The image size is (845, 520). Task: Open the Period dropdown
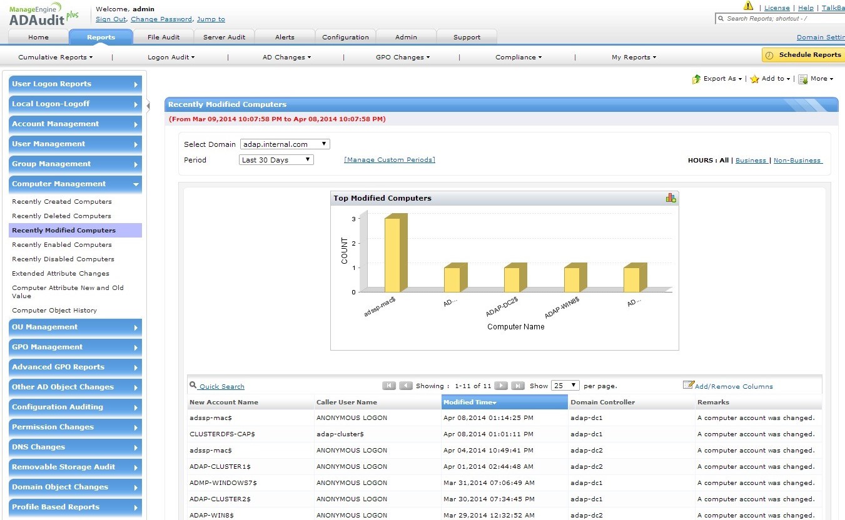coord(276,160)
